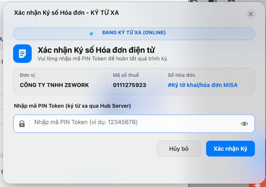Viewport: 266px width, 187px height.
Task: Click the Số Hóa đơn label
Action: (x=181, y=75)
